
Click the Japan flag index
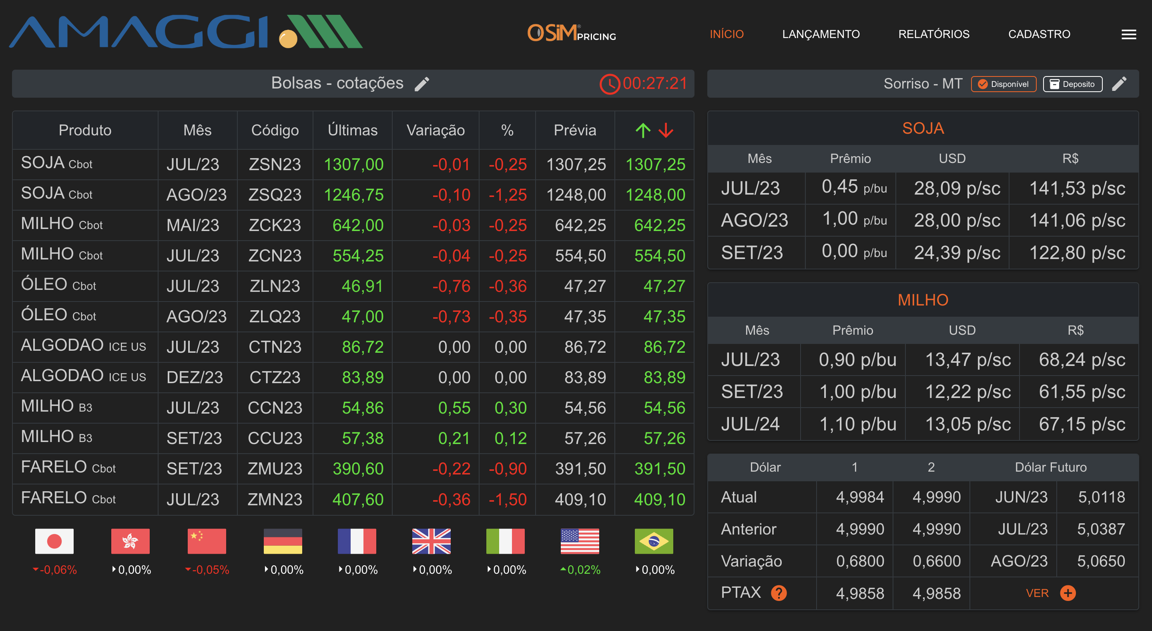coord(54,541)
